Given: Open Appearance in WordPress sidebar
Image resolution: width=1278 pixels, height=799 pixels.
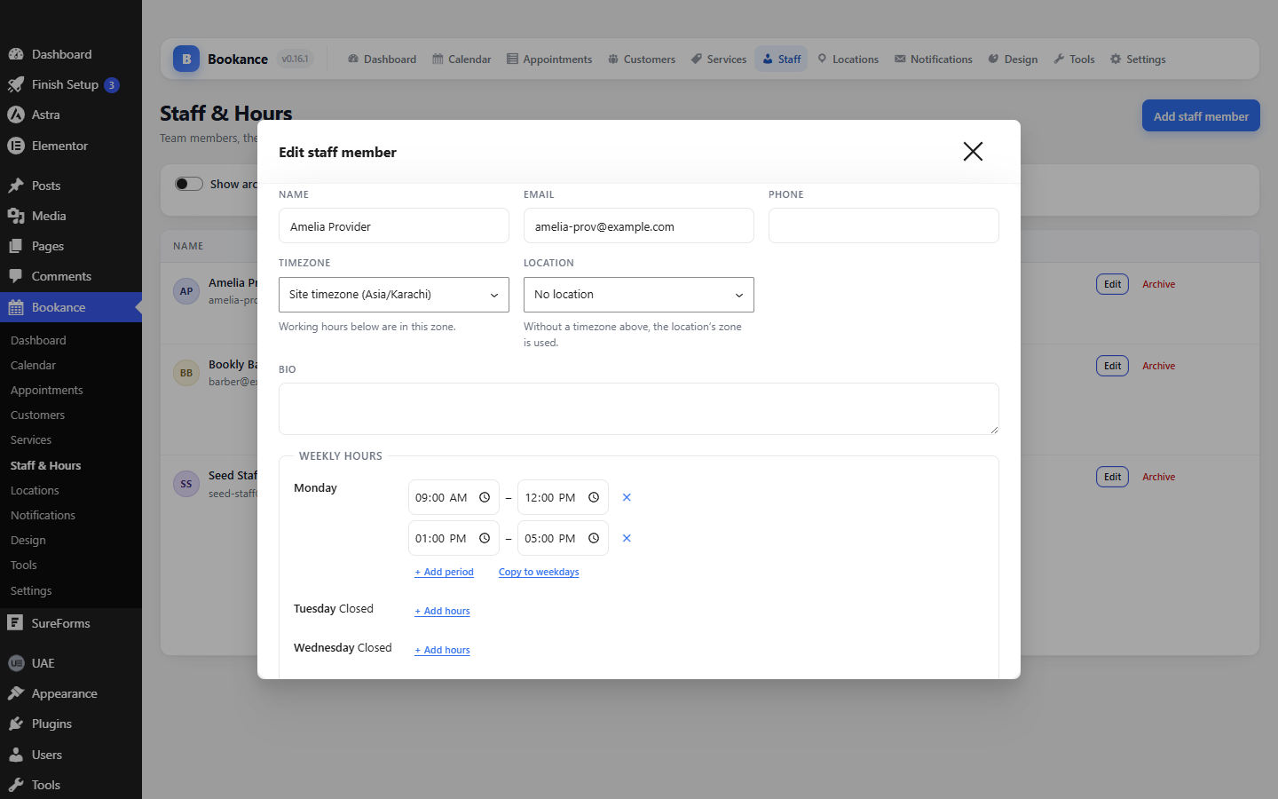Looking at the screenshot, I should coord(71,693).
